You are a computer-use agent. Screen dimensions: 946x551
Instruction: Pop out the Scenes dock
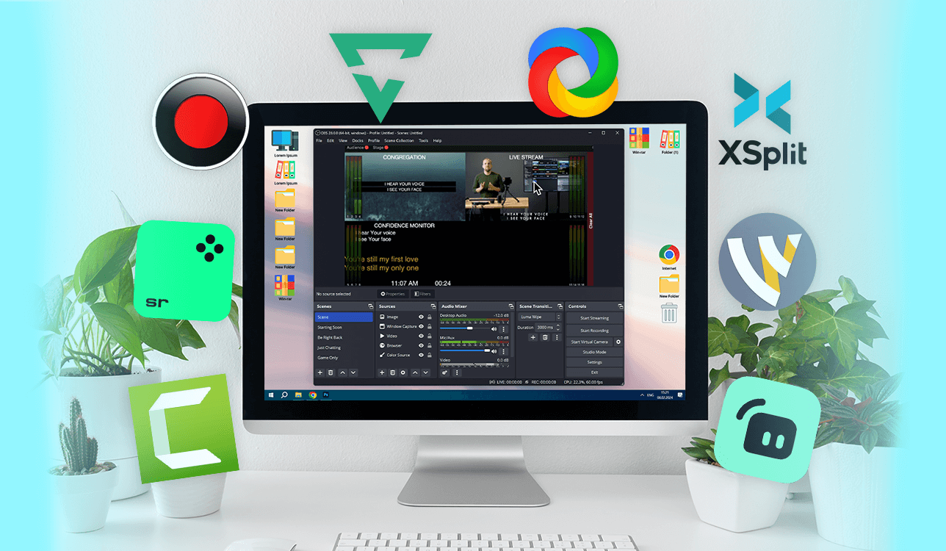(370, 306)
